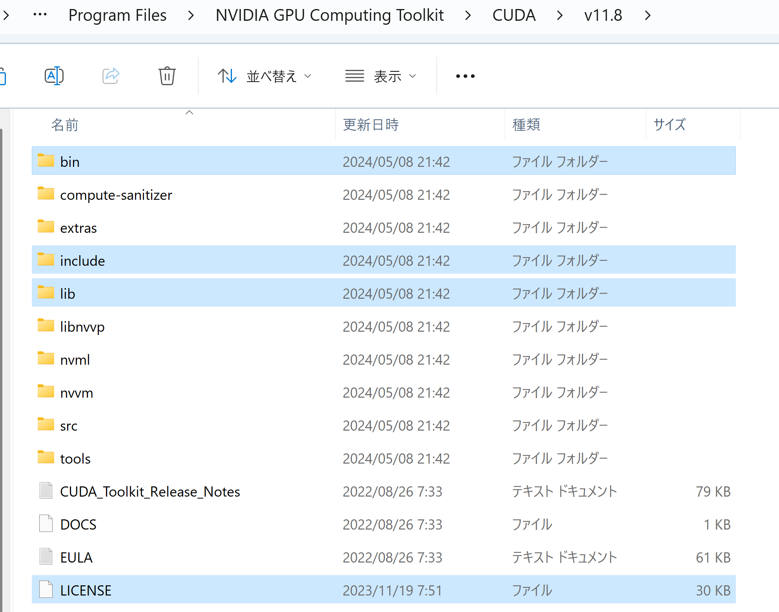This screenshot has width=779, height=612.
Task: Open the 並べ替え sort dropdown
Action: point(265,76)
